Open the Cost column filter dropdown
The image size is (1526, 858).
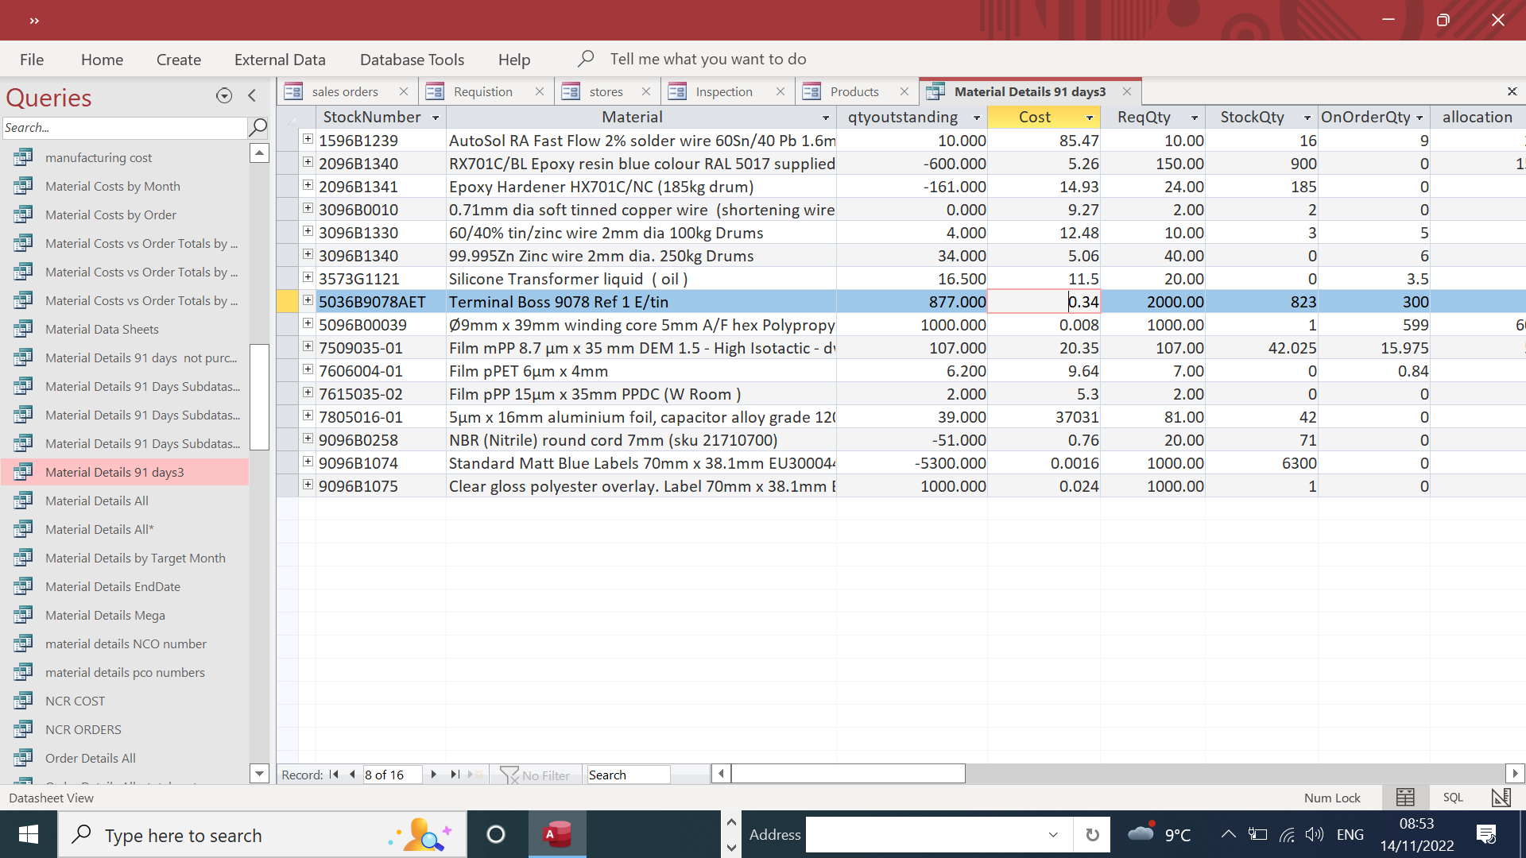1089,118
